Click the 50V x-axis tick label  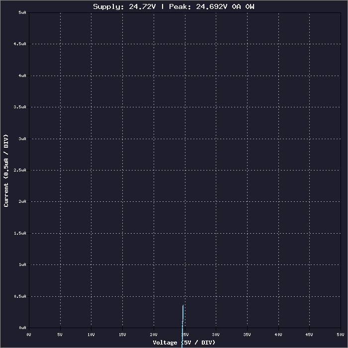pos(341,335)
